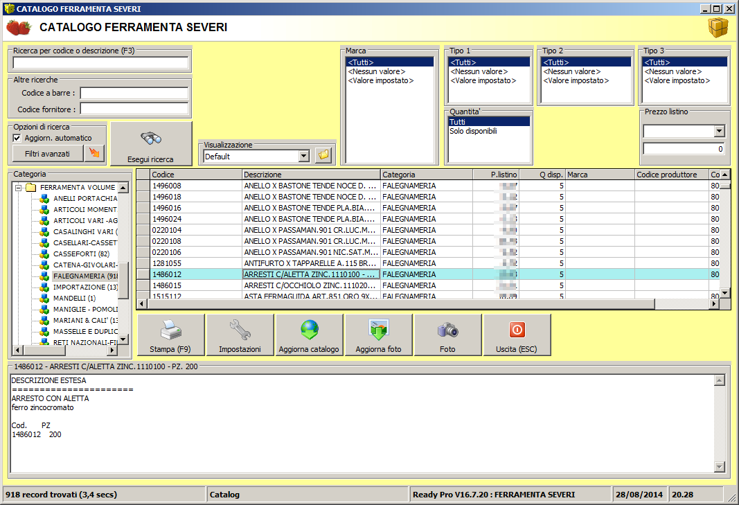Image resolution: width=739 pixels, height=505 pixels.
Task: Select the row with code 1496008
Action: (429, 186)
